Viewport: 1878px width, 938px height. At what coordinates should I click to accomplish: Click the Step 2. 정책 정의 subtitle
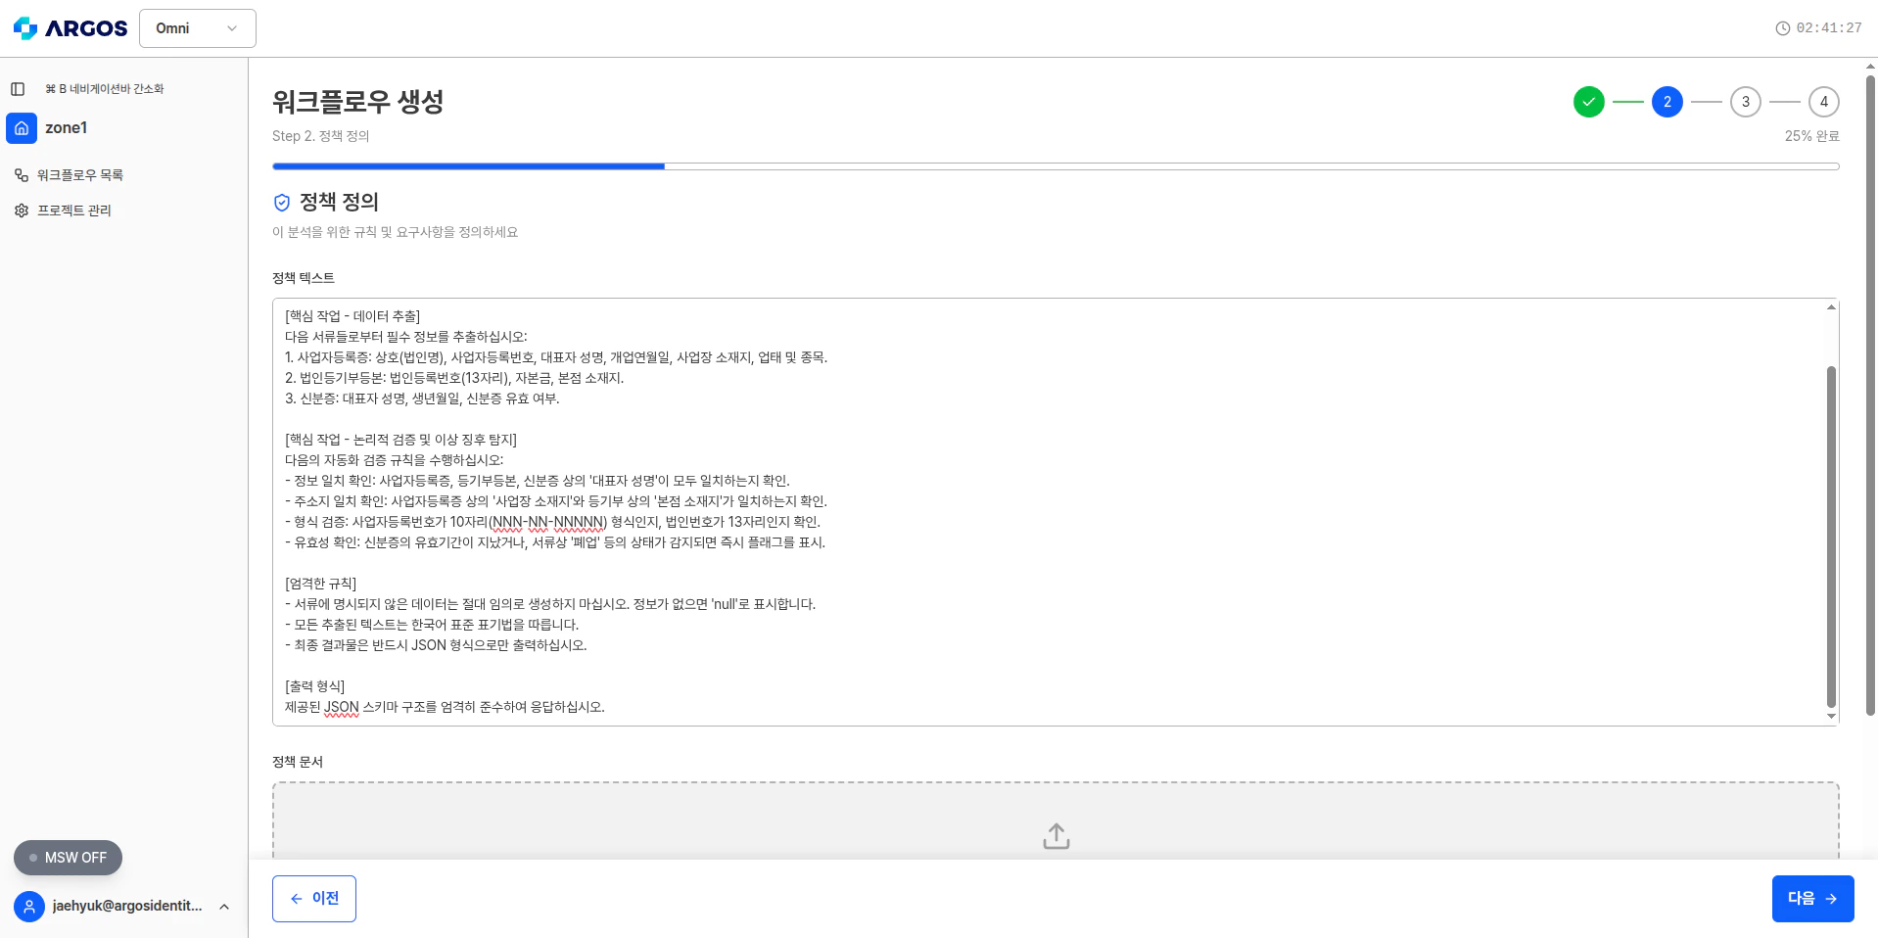pos(321,136)
